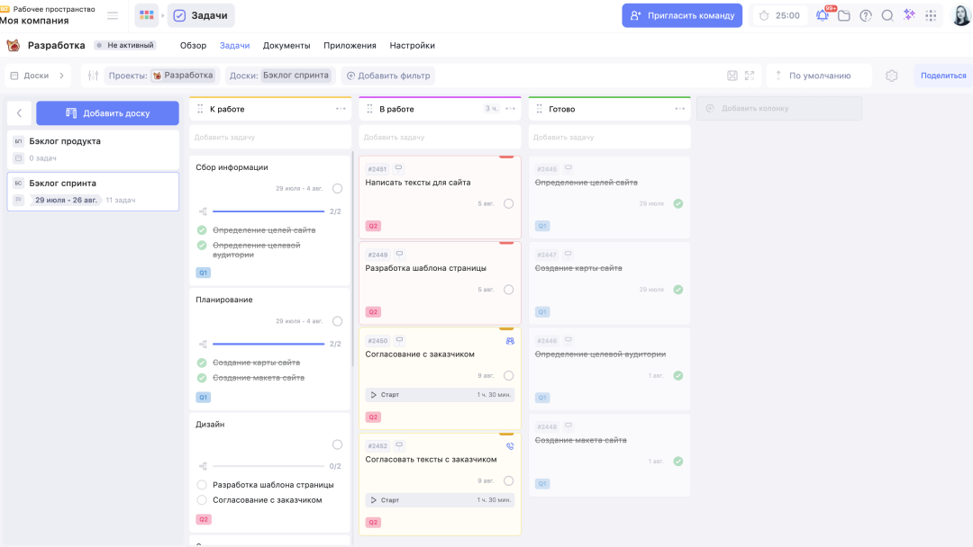
Task: Click the AI sparkles icon
Action: [x=909, y=15]
